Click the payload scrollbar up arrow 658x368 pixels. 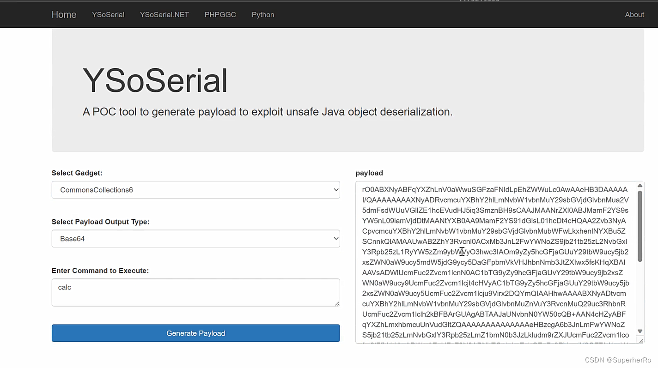pos(640,186)
